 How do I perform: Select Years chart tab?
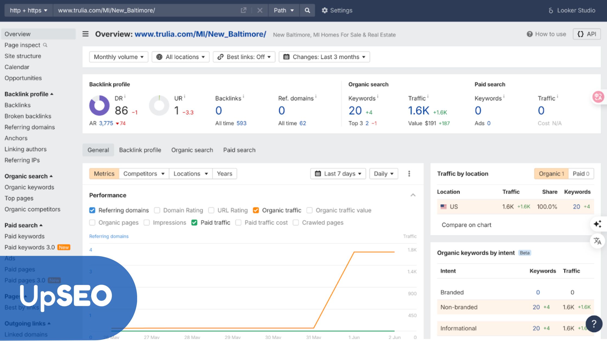225,173
